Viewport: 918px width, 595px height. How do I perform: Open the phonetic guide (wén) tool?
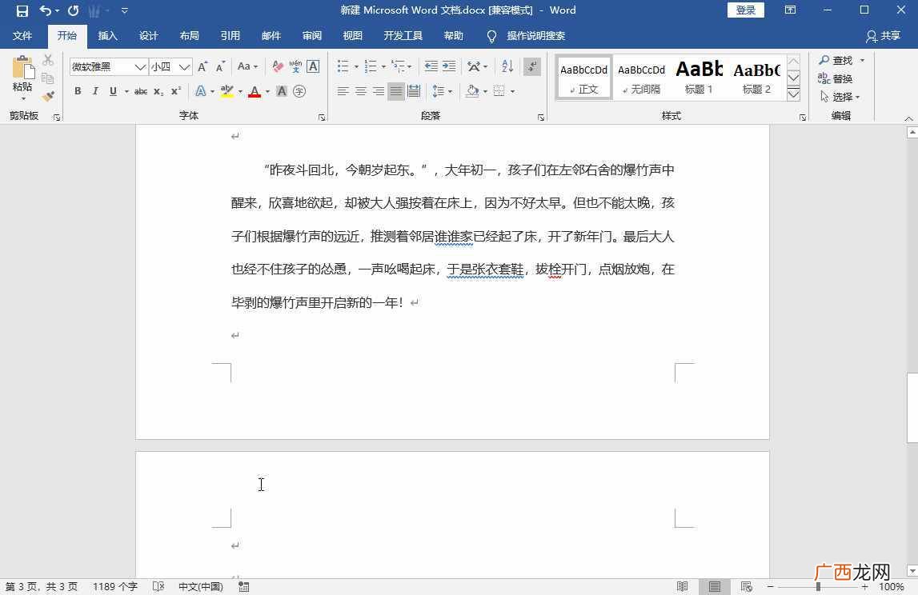pyautogui.click(x=295, y=66)
